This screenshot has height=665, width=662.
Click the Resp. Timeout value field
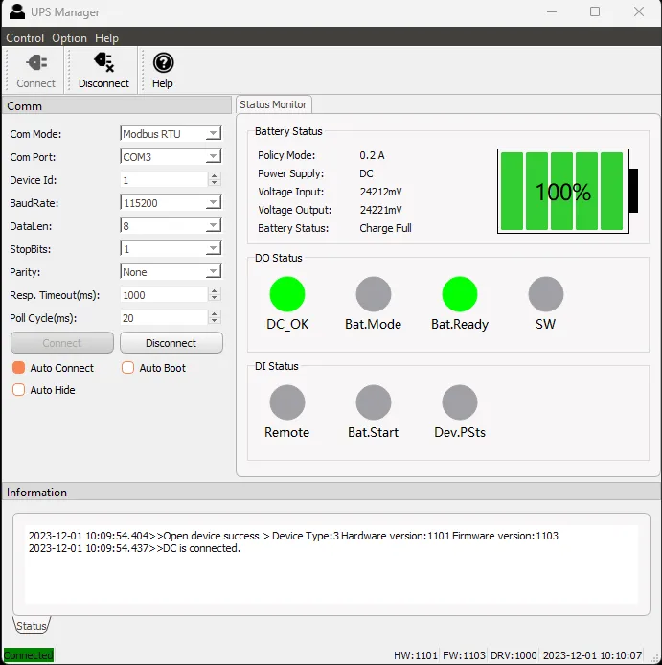pyautogui.click(x=164, y=295)
